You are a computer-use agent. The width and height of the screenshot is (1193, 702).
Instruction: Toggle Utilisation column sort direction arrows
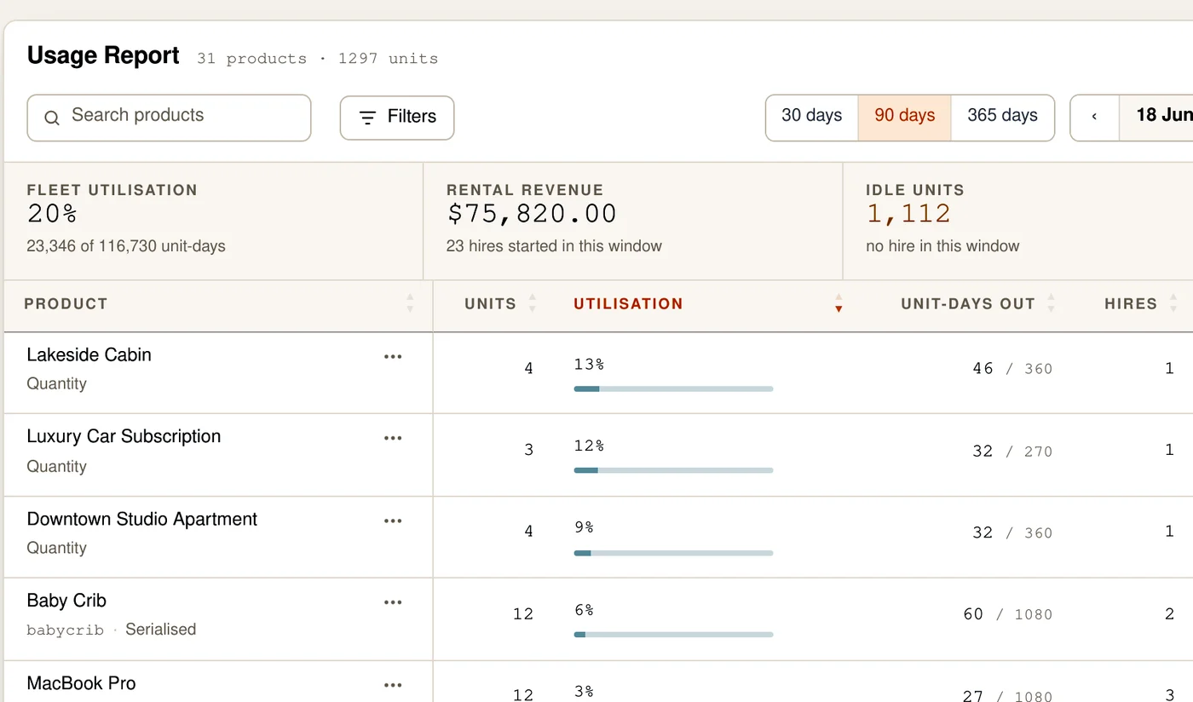point(839,303)
